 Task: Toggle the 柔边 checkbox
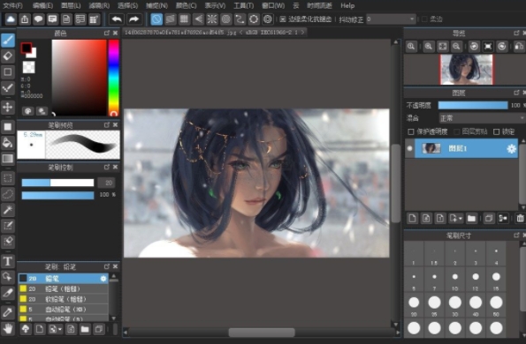pyautogui.click(x=424, y=19)
